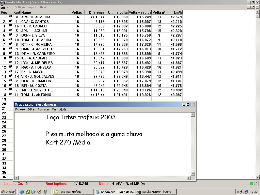Select the FK - C. MAYA row name
Viewport: 260px width, 195px height.
[x=32, y=72]
